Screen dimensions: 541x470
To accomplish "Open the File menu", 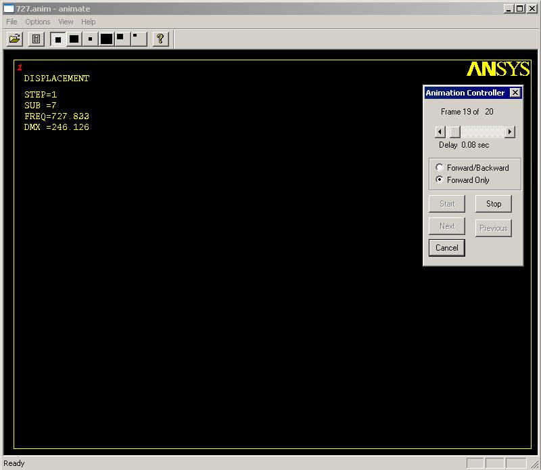I will 11,22.
